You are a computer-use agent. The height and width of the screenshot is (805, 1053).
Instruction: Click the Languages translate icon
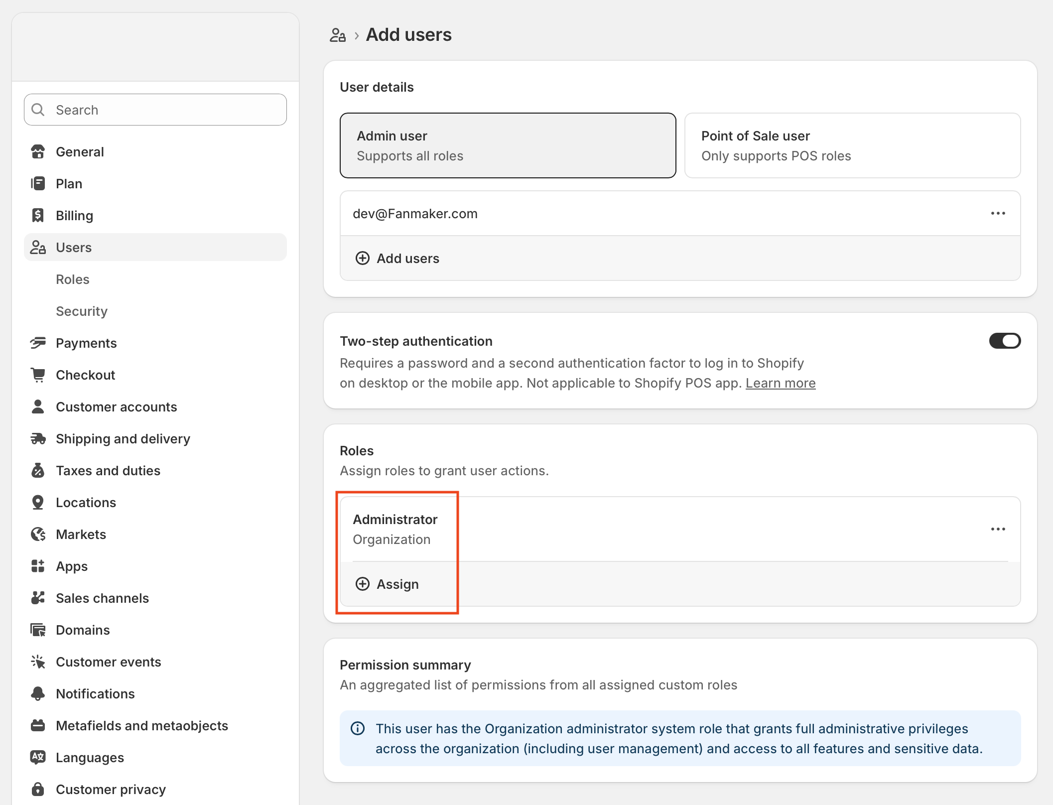pyautogui.click(x=38, y=757)
